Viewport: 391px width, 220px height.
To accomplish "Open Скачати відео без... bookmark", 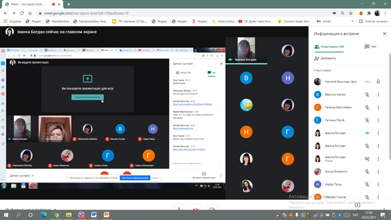I will (294, 21).
